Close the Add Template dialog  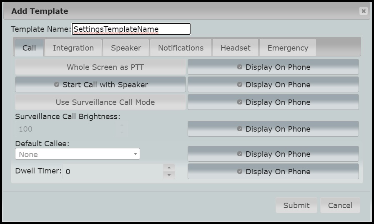tap(363, 11)
